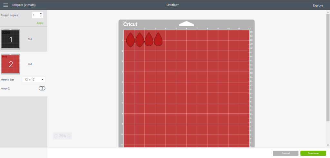The width and height of the screenshot is (330, 158).
Task: Click the Project copies number field
Action: [35, 15]
